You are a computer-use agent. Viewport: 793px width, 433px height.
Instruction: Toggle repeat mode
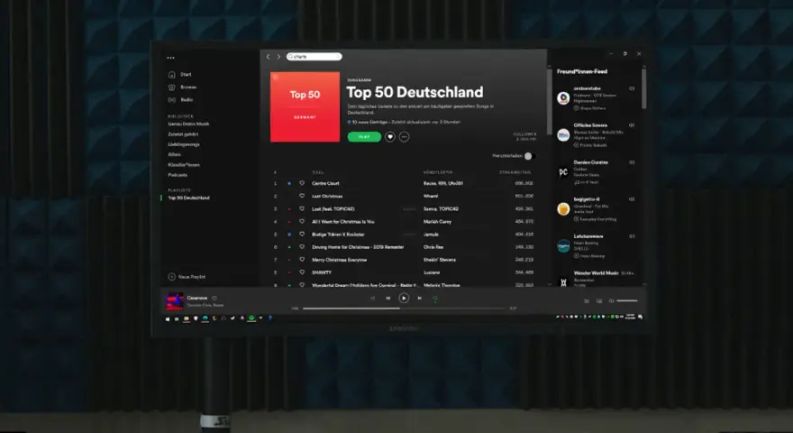[435, 299]
